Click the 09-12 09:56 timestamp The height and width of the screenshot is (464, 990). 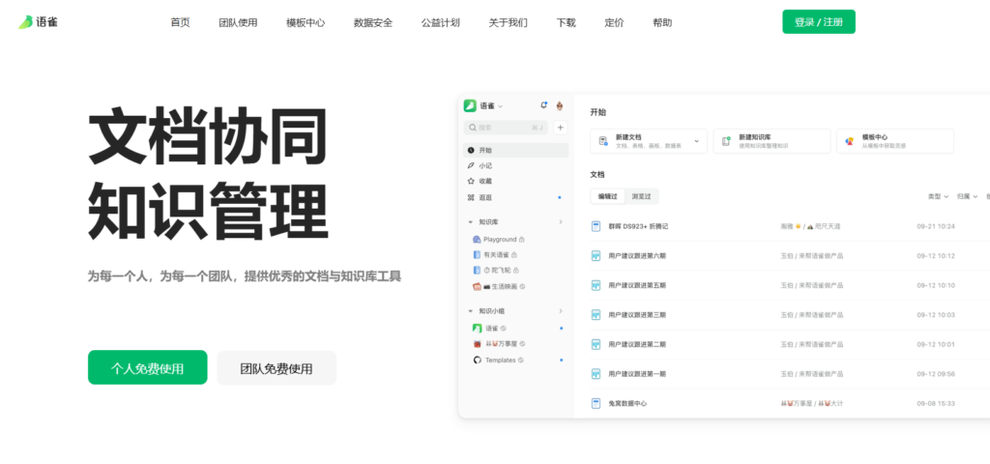pyautogui.click(x=936, y=374)
